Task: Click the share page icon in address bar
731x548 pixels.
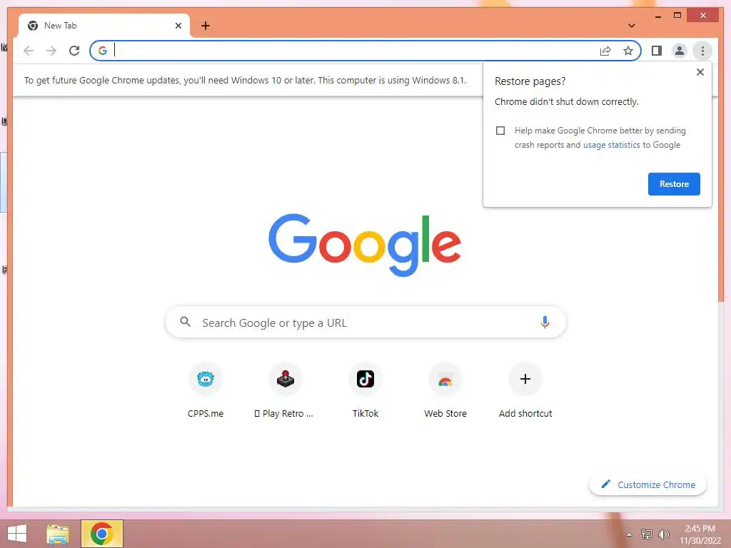Action: tap(605, 51)
